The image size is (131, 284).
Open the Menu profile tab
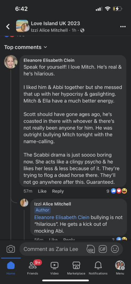(x=120, y=268)
